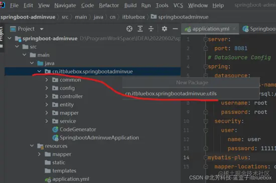Click the port value 8081
The image size is (276, 183).
point(241,48)
